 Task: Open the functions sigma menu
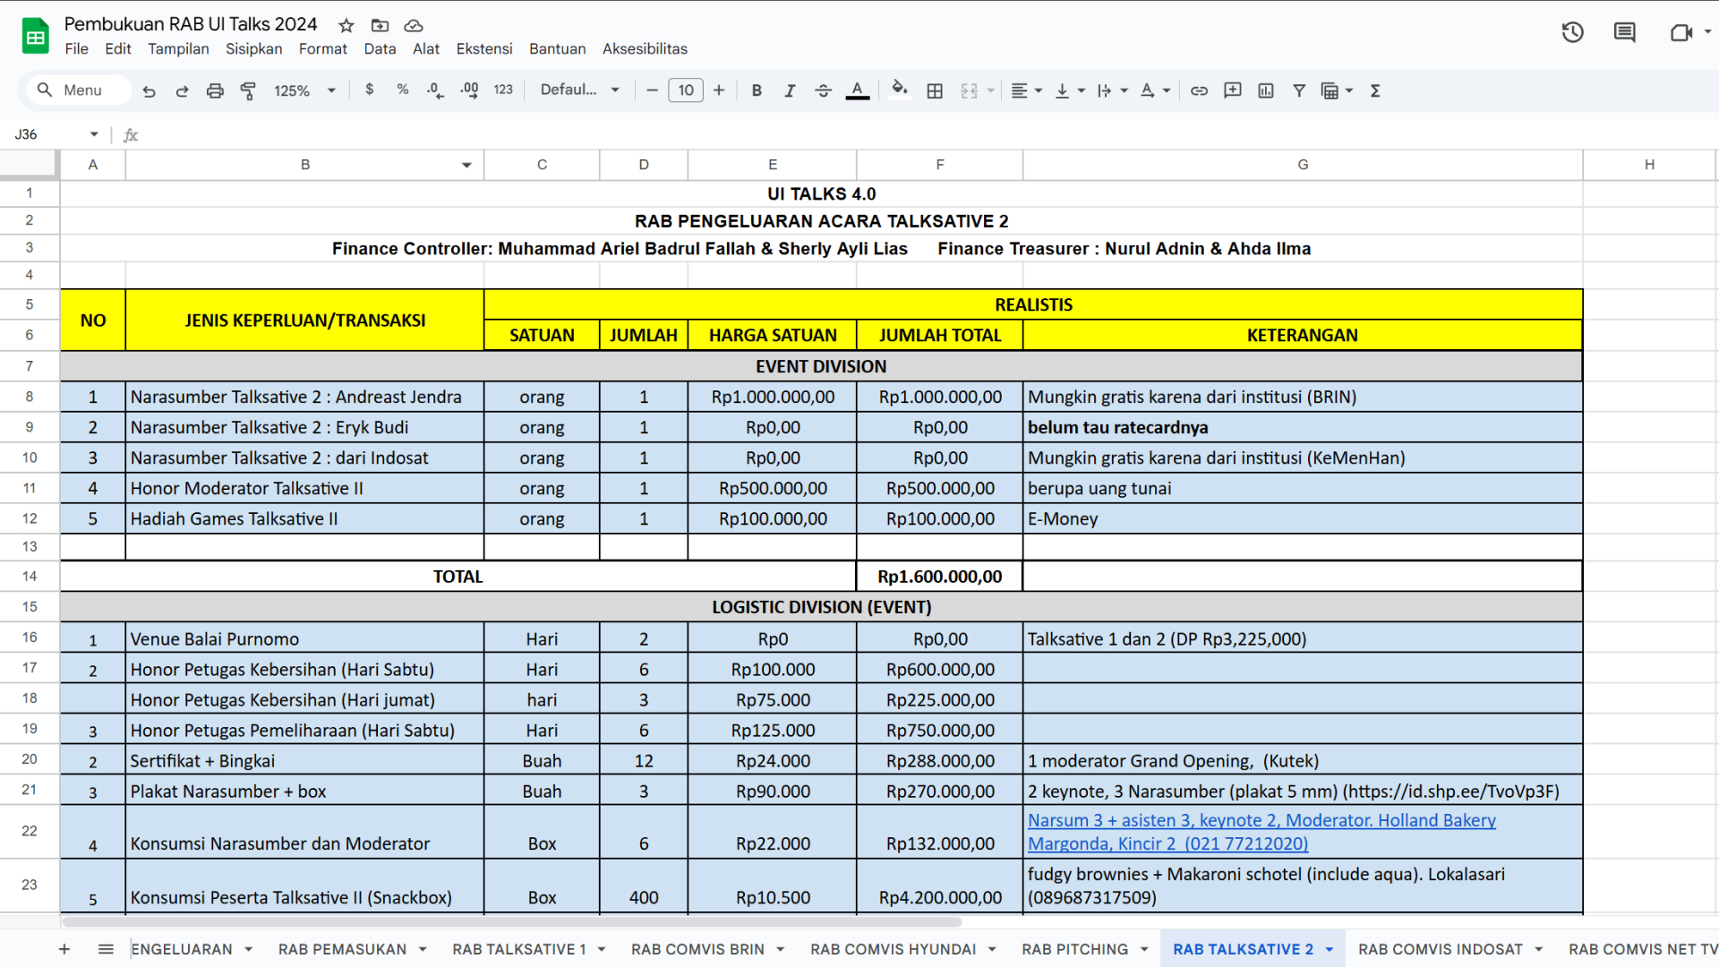pyautogui.click(x=1375, y=90)
